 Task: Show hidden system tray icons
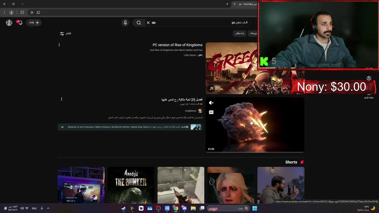[x=48, y=208]
